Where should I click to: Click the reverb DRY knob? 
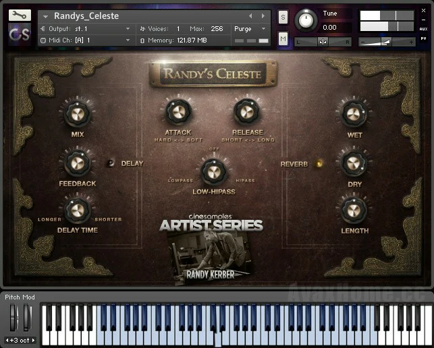(x=354, y=163)
